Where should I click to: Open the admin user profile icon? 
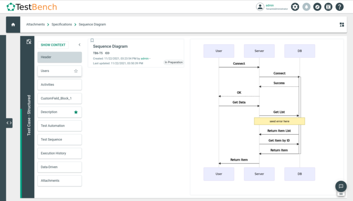(x=260, y=7)
